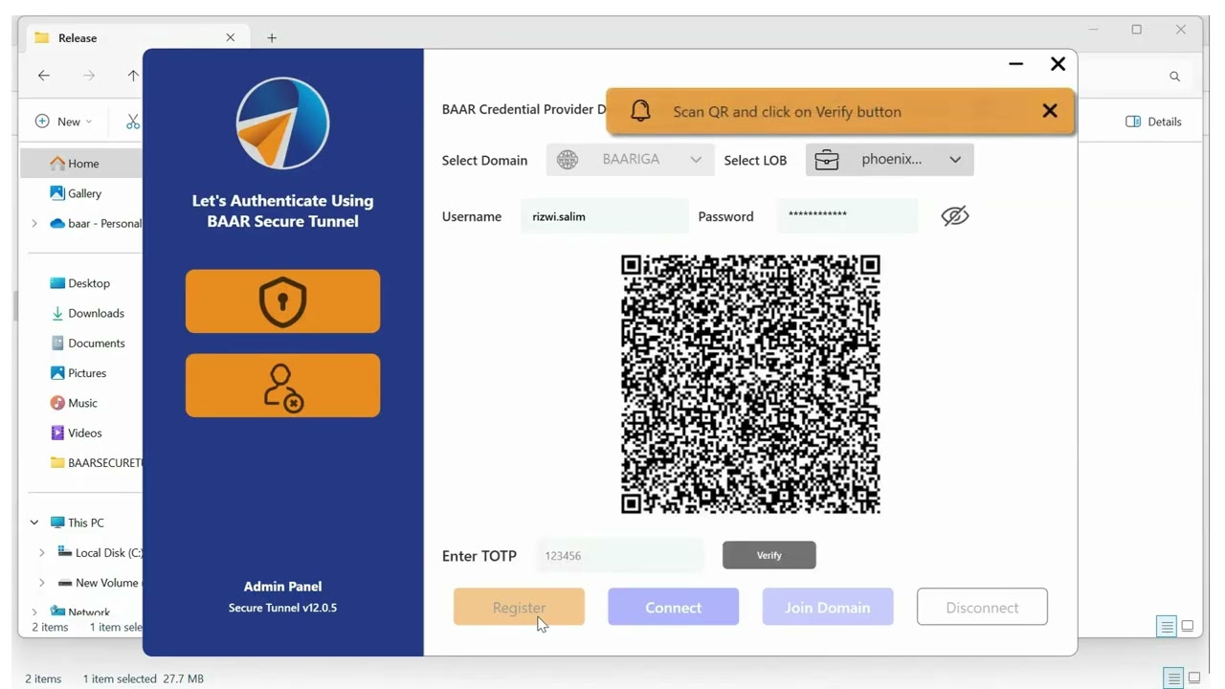Click the Join Domain button
This screenshot has height=689, width=1225.
click(x=828, y=607)
